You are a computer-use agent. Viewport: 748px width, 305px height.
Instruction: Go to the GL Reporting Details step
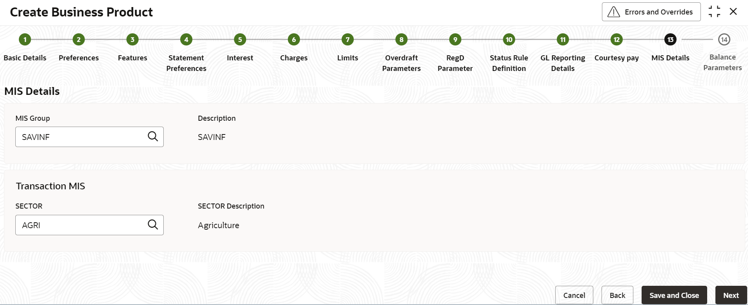tap(563, 63)
